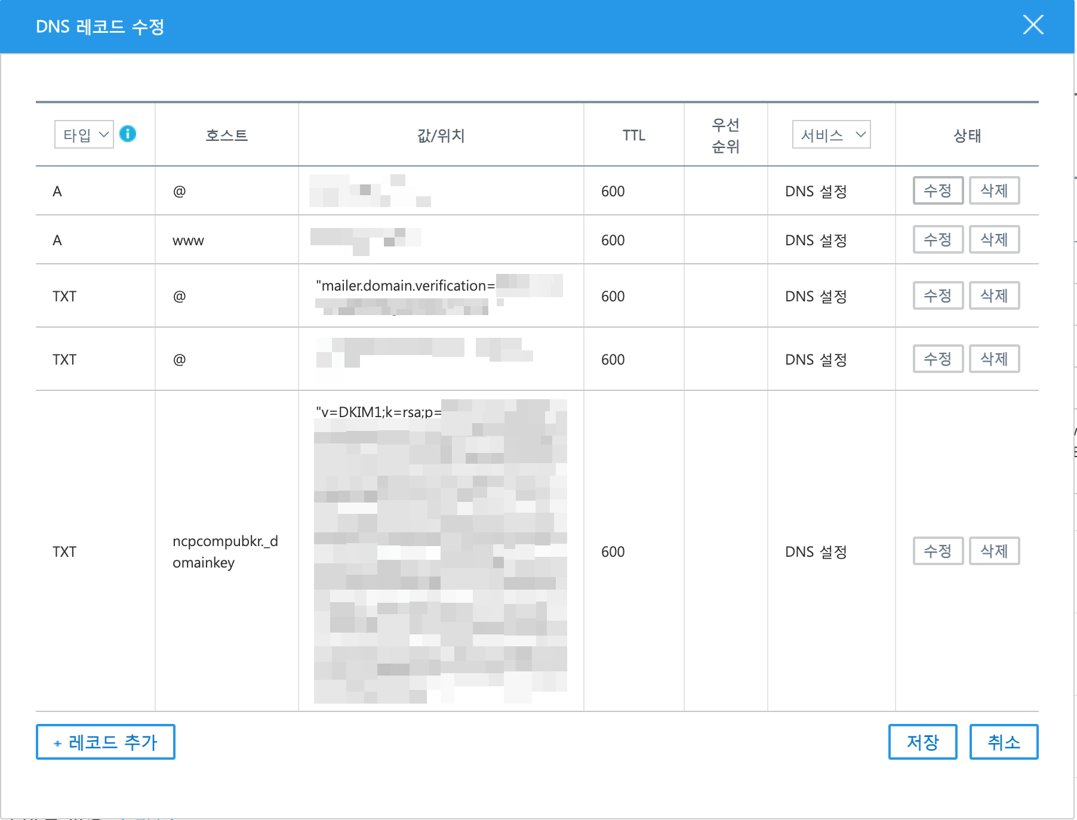
Task: Add a new record with 레코드 추가
Action: [106, 742]
